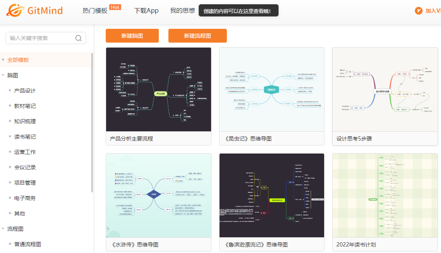Open the 2022年读书计划 template thumbnail
This screenshot has height=253, width=441.
point(385,195)
